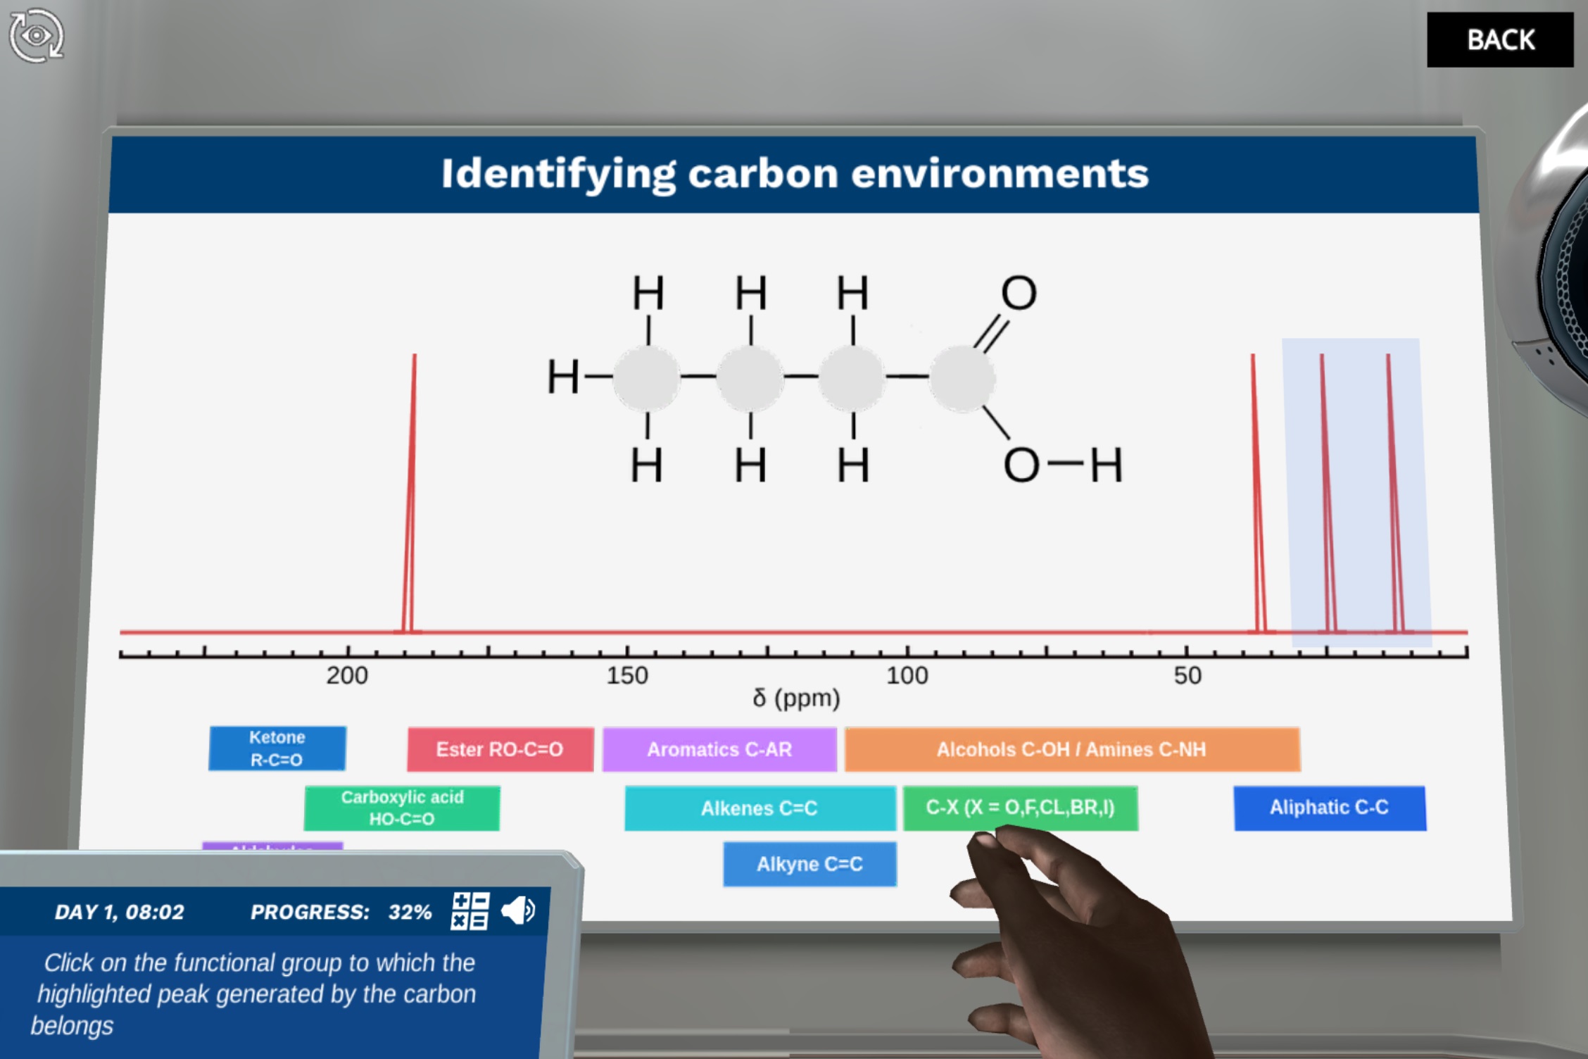Choose Aromatics C-AR as the answer
The image size is (1588, 1059).
719,750
